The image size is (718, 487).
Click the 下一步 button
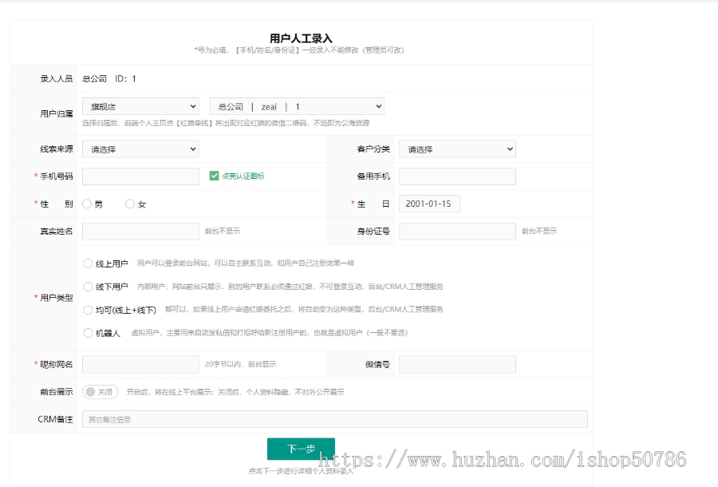[301, 449]
